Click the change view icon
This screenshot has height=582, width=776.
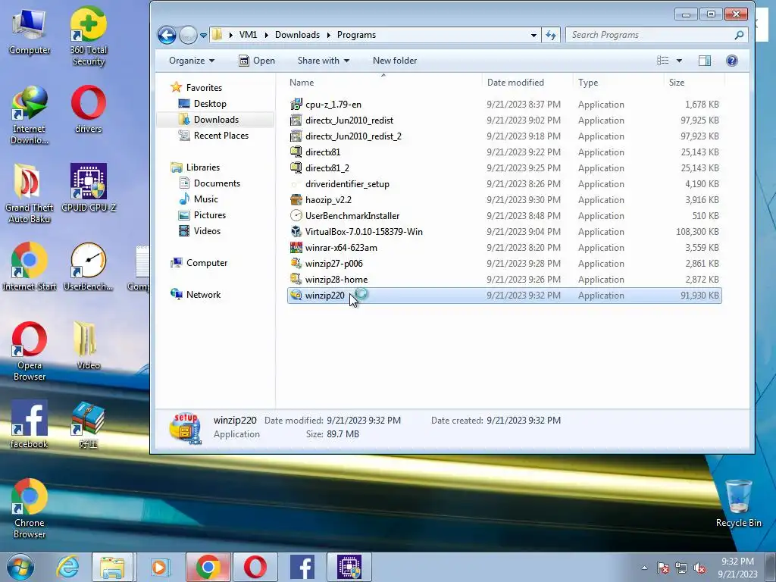click(662, 61)
